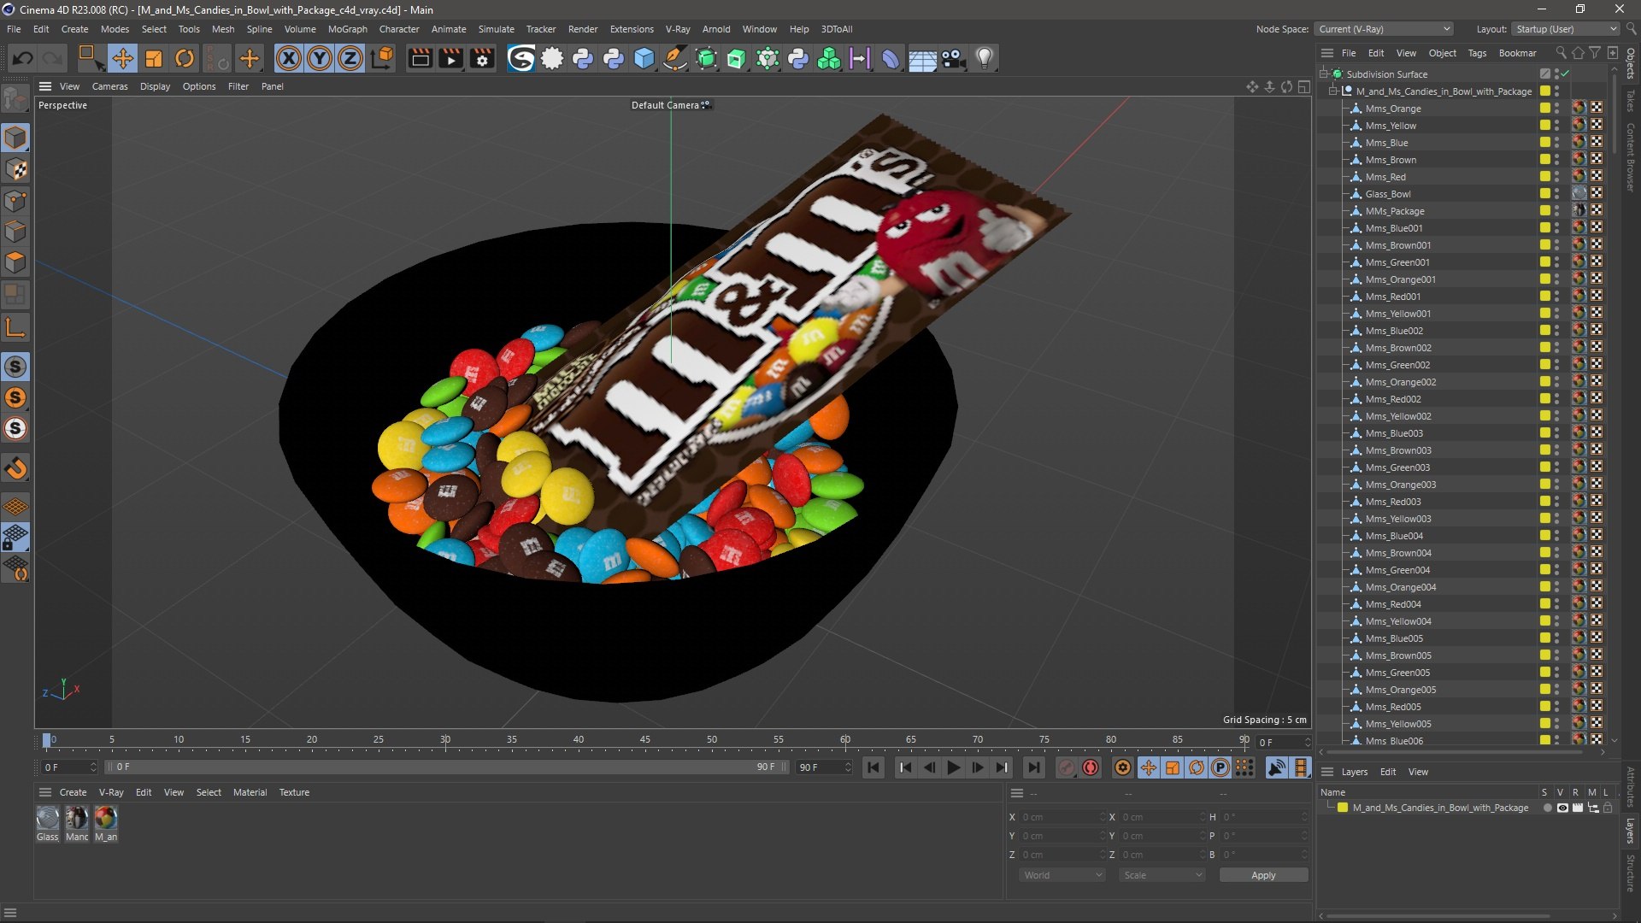
Task: Enable Texture mode in left sidebar
Action: pyautogui.click(x=15, y=169)
